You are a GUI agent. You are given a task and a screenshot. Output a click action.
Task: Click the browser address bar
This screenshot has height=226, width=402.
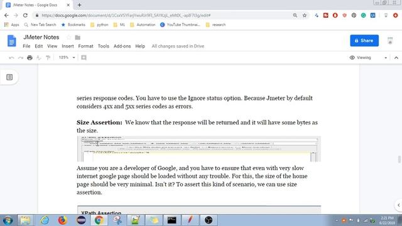click(x=164, y=15)
